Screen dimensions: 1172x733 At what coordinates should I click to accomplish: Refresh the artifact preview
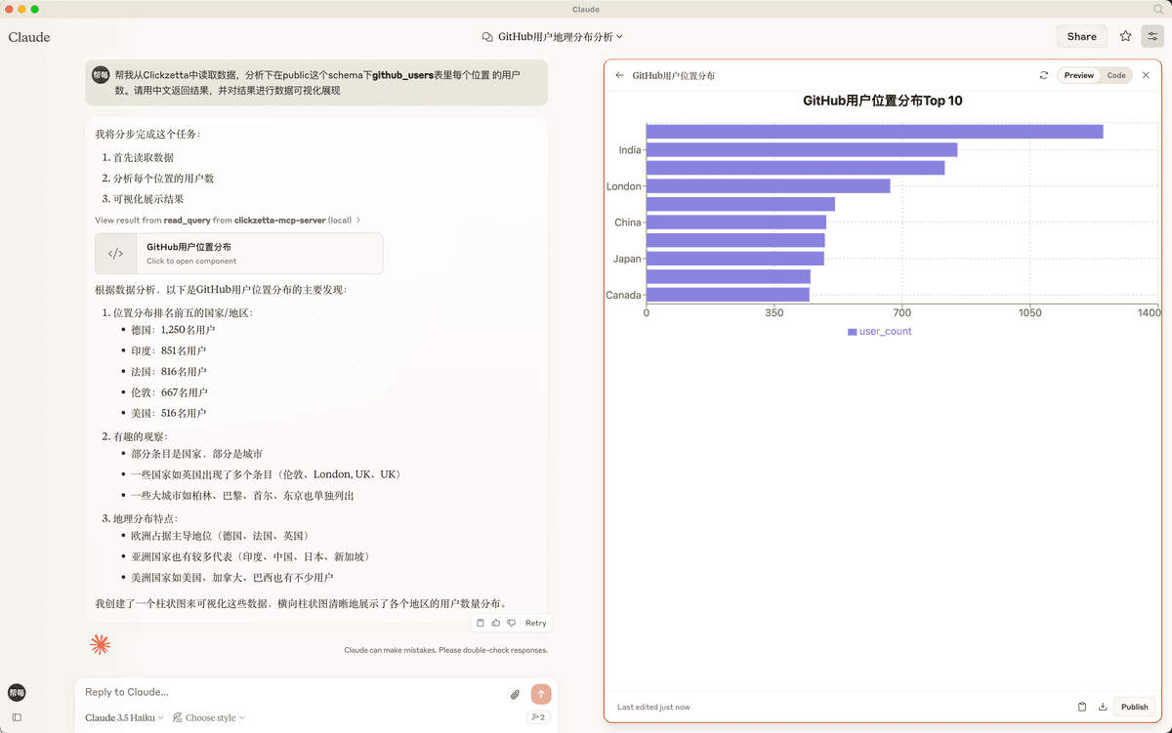pyautogui.click(x=1044, y=75)
